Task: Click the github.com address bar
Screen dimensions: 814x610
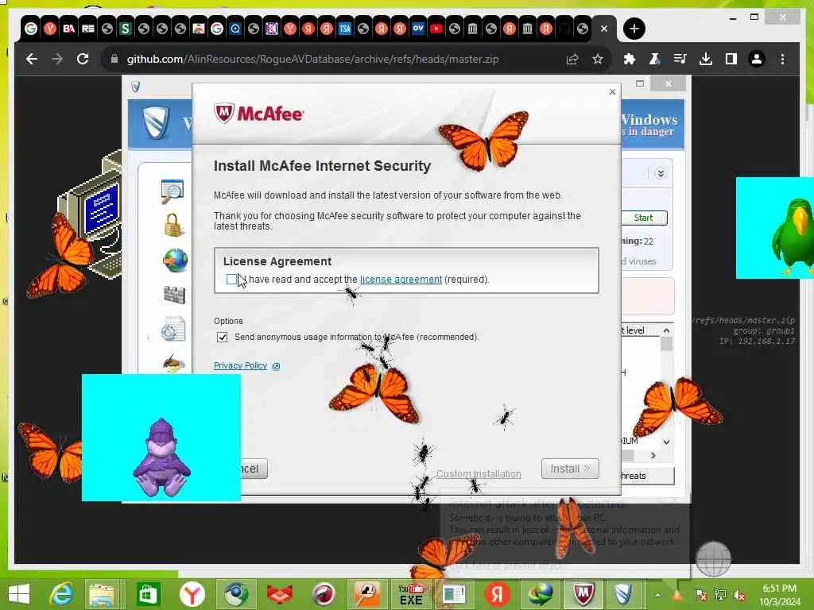Action: coord(312,59)
